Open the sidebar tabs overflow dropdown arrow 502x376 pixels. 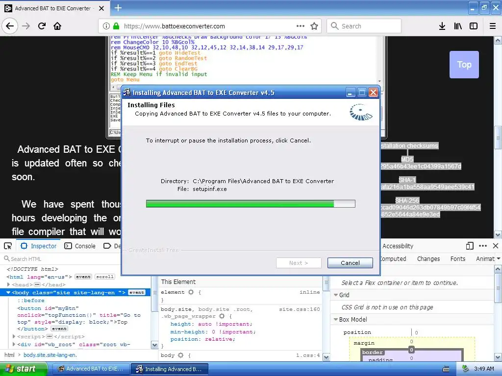click(x=498, y=258)
